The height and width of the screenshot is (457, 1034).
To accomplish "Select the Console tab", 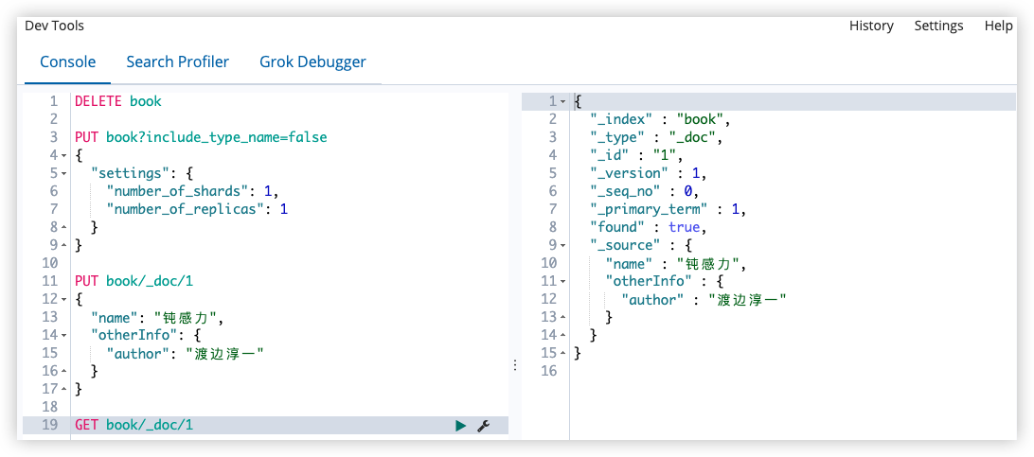I will click(68, 62).
